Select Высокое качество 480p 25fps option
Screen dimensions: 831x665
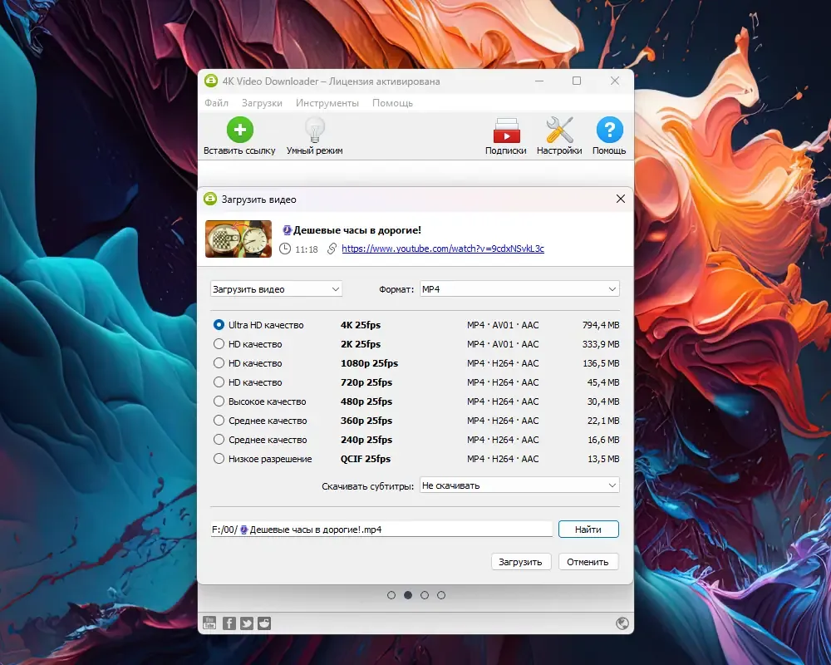pyautogui.click(x=219, y=401)
